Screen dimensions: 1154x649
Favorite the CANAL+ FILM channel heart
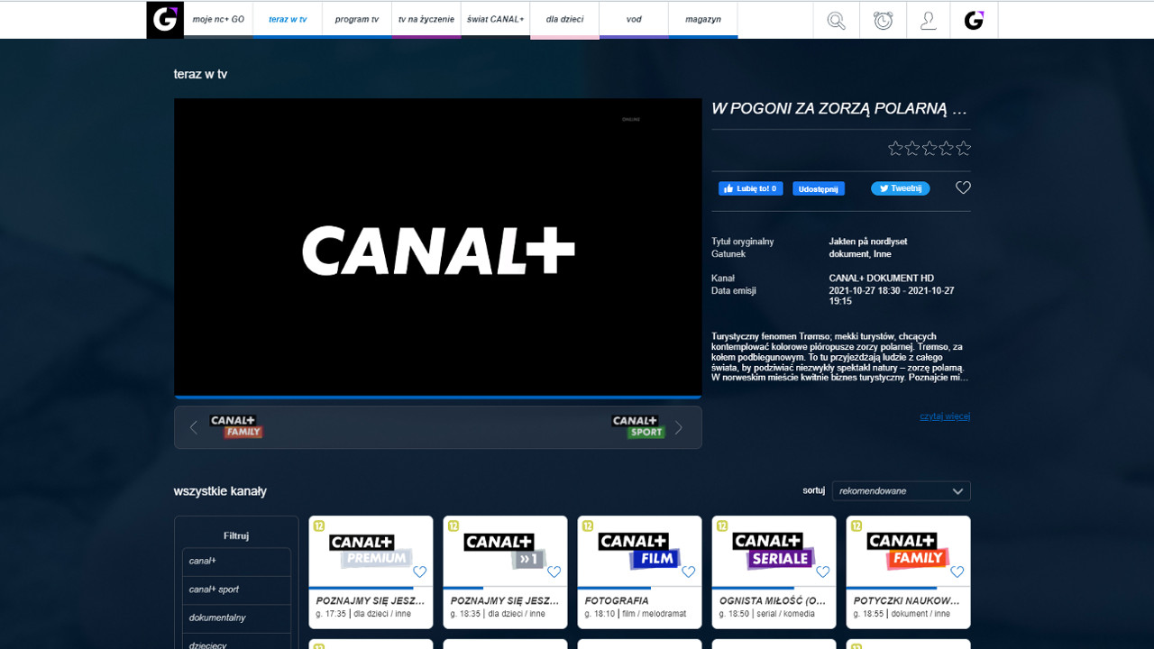click(688, 571)
